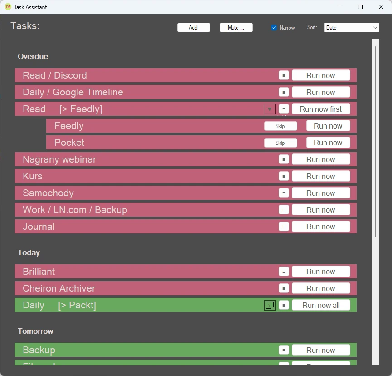Screen dimensions: 392x376
Task: Collapse the Read [> Feedly] subtask group
Action: tap(270, 109)
